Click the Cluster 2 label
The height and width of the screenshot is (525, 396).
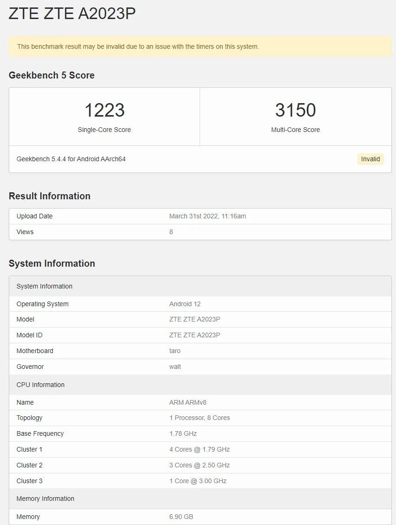[29, 465]
